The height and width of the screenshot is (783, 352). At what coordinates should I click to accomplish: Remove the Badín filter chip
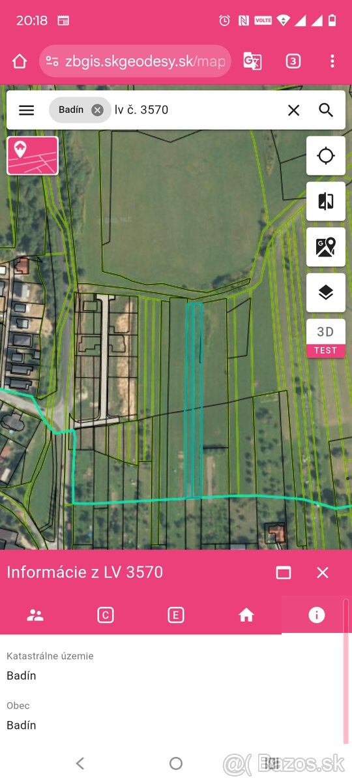[98, 110]
